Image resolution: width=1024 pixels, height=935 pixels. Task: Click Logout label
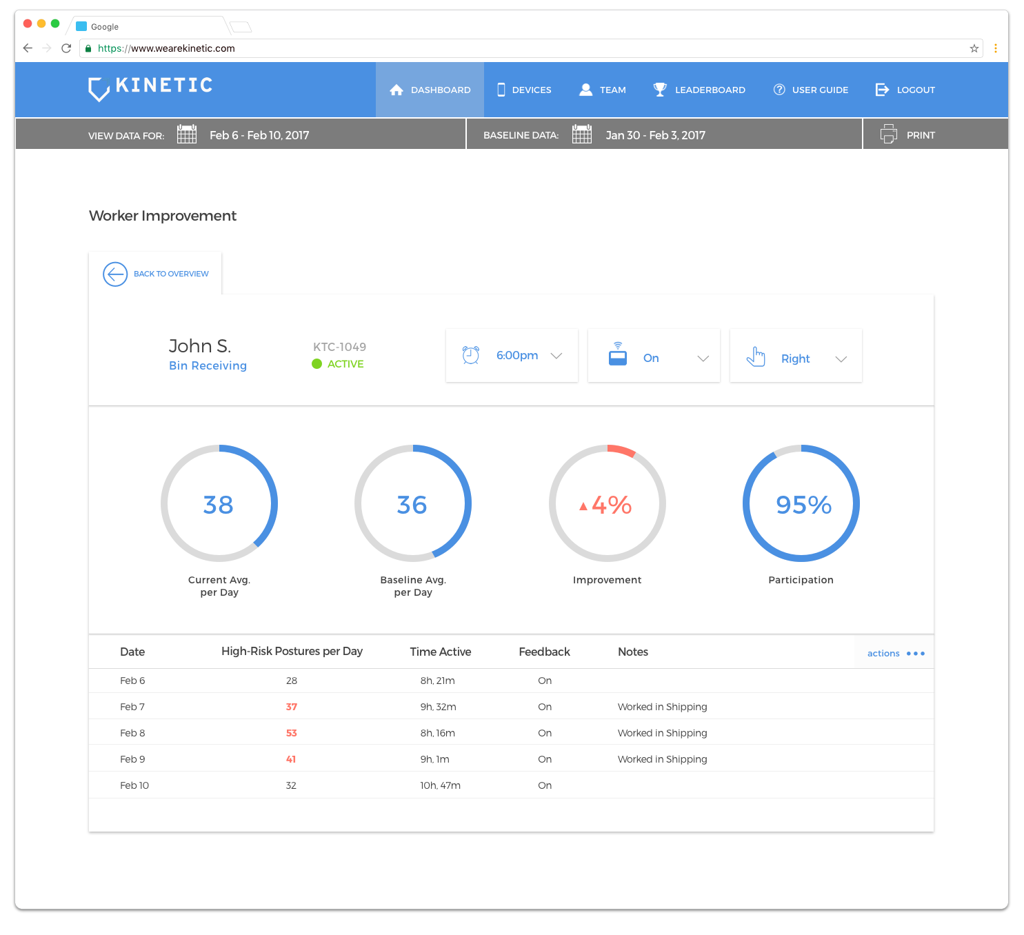[x=916, y=90]
